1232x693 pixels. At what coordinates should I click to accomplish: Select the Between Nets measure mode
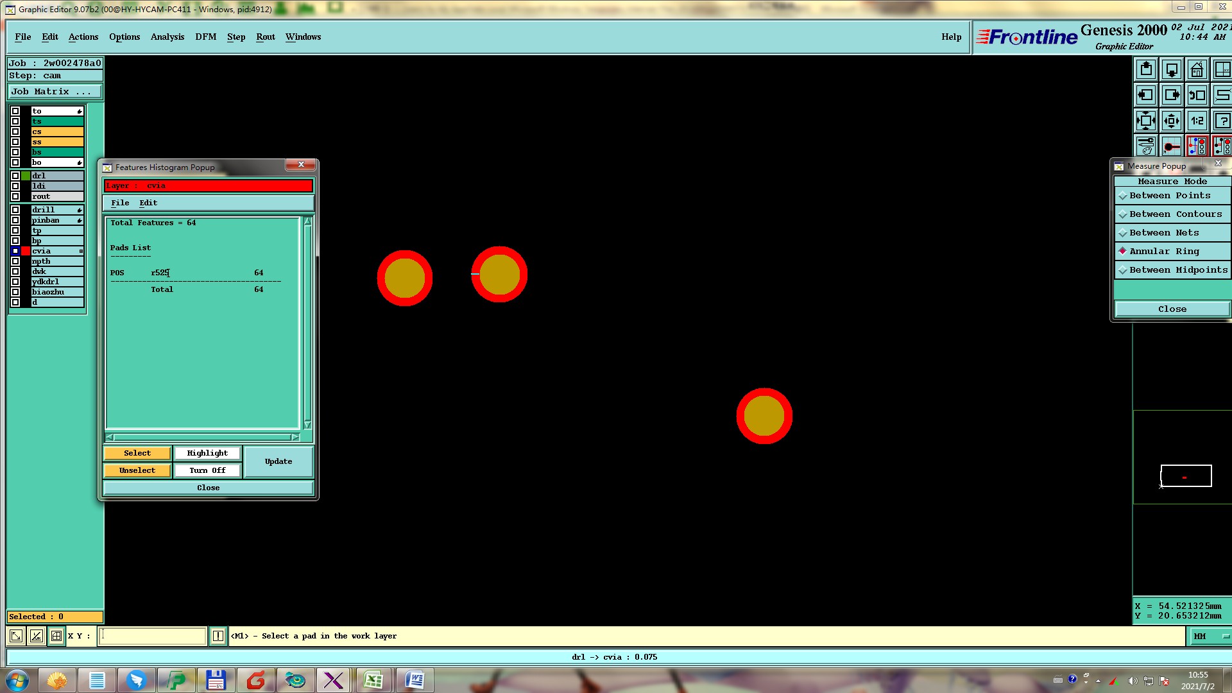pyautogui.click(x=1164, y=233)
